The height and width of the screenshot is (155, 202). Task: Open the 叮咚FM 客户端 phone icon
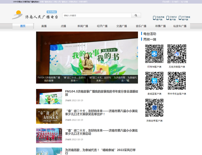point(167,18)
